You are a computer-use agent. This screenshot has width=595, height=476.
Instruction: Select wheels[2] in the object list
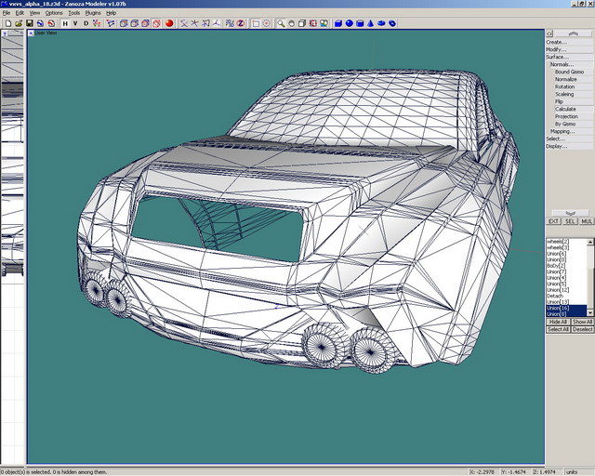[x=558, y=242]
